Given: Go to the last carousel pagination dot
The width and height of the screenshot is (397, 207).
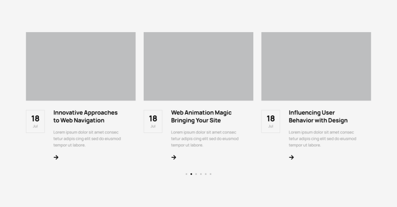Looking at the screenshot, I should [210, 174].
